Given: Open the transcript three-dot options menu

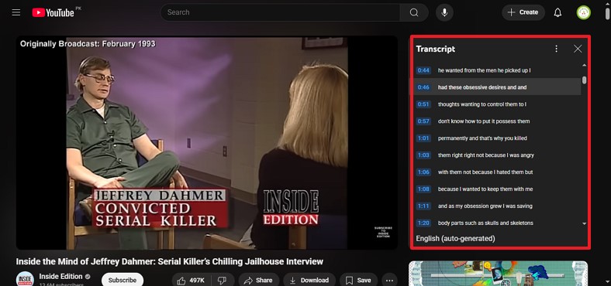Looking at the screenshot, I should (x=557, y=49).
